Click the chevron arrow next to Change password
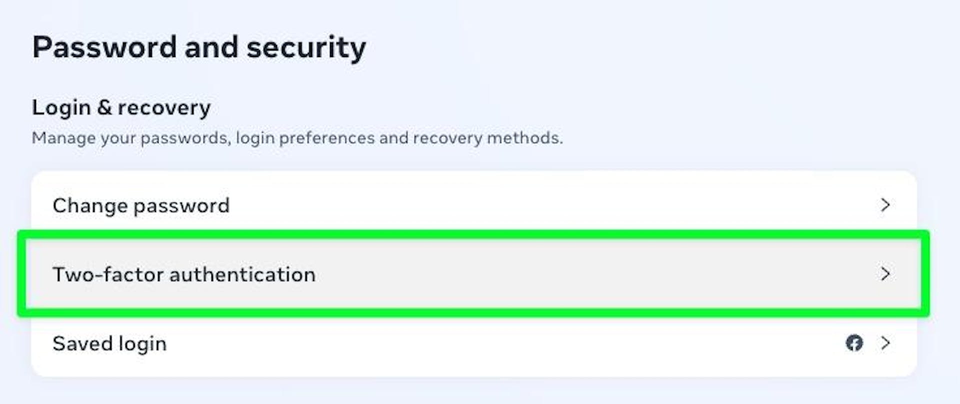Viewport: 960px width, 404px height. pos(885,205)
